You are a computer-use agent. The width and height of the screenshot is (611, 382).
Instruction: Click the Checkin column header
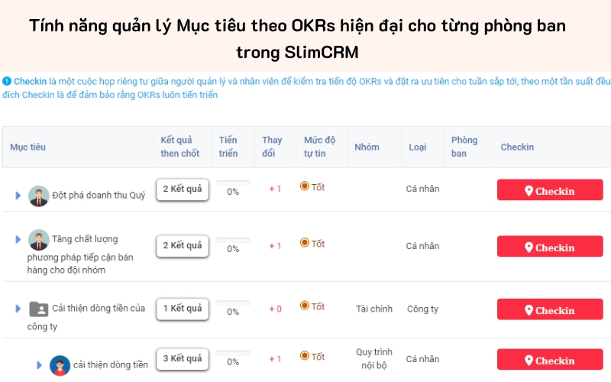coord(517,147)
